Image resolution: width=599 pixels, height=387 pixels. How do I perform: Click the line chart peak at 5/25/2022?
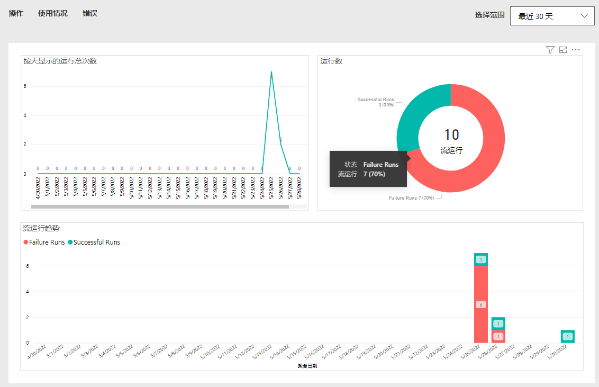(x=271, y=72)
